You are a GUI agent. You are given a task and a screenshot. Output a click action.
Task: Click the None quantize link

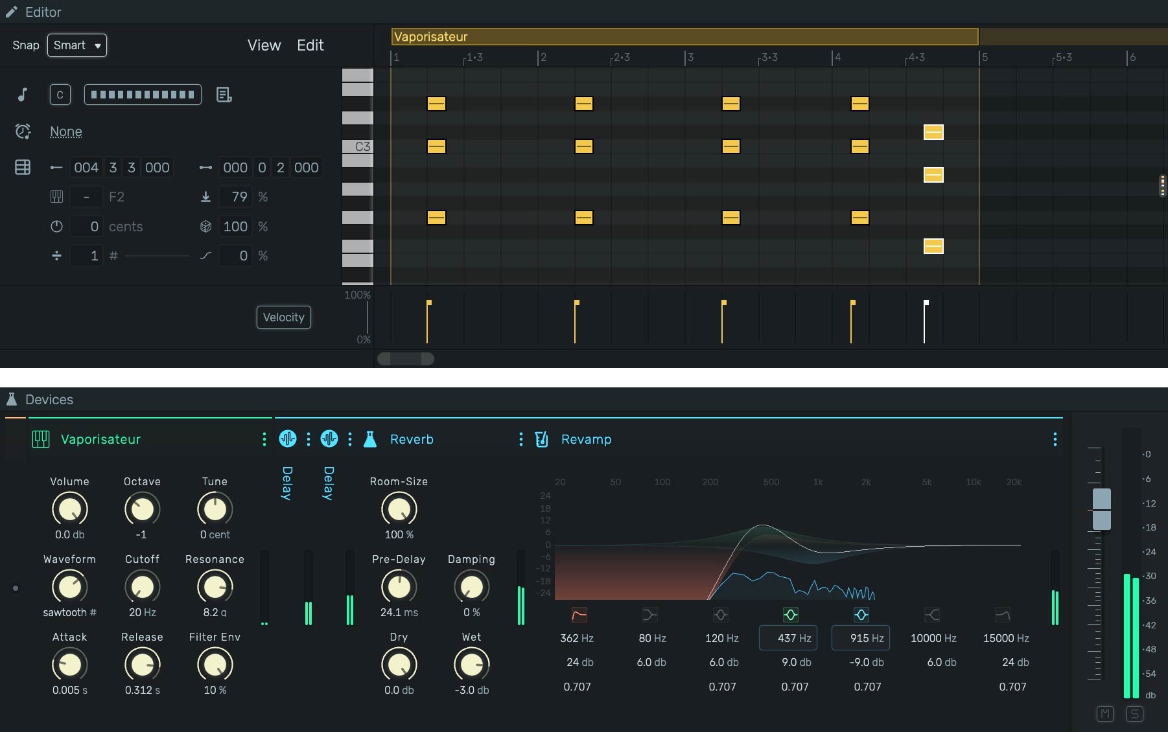[x=66, y=132]
